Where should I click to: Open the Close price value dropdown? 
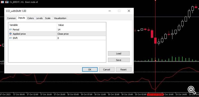pos(81,34)
